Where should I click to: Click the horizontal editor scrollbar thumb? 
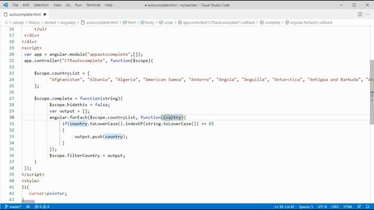[x=28, y=201]
